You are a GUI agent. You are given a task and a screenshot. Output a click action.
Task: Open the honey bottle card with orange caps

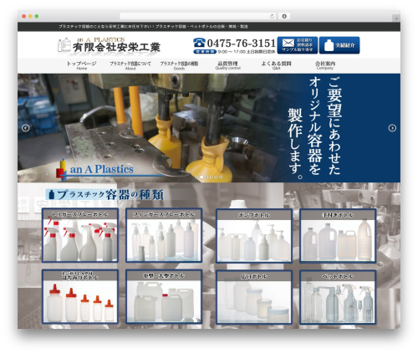pyautogui.click(x=80, y=297)
